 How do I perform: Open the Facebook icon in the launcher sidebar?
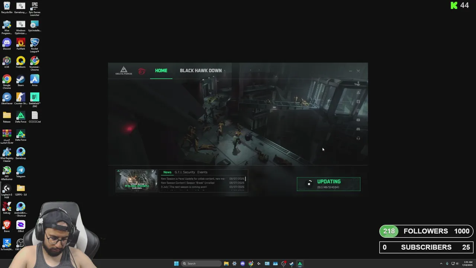[x=358, y=102]
